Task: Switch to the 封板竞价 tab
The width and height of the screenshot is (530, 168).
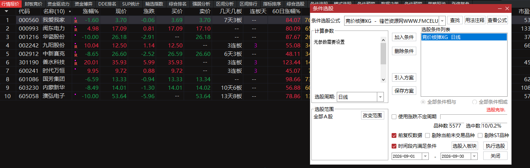Action: pos(34,4)
